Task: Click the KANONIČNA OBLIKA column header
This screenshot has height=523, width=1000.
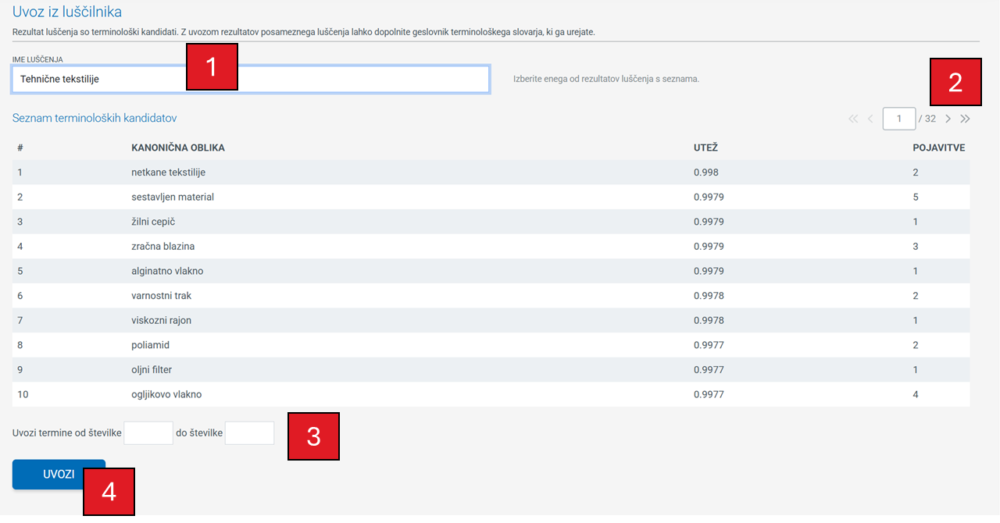Action: [178, 148]
